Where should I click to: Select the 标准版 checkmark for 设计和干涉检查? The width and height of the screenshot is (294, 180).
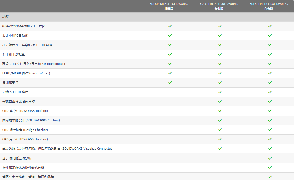[170, 54]
